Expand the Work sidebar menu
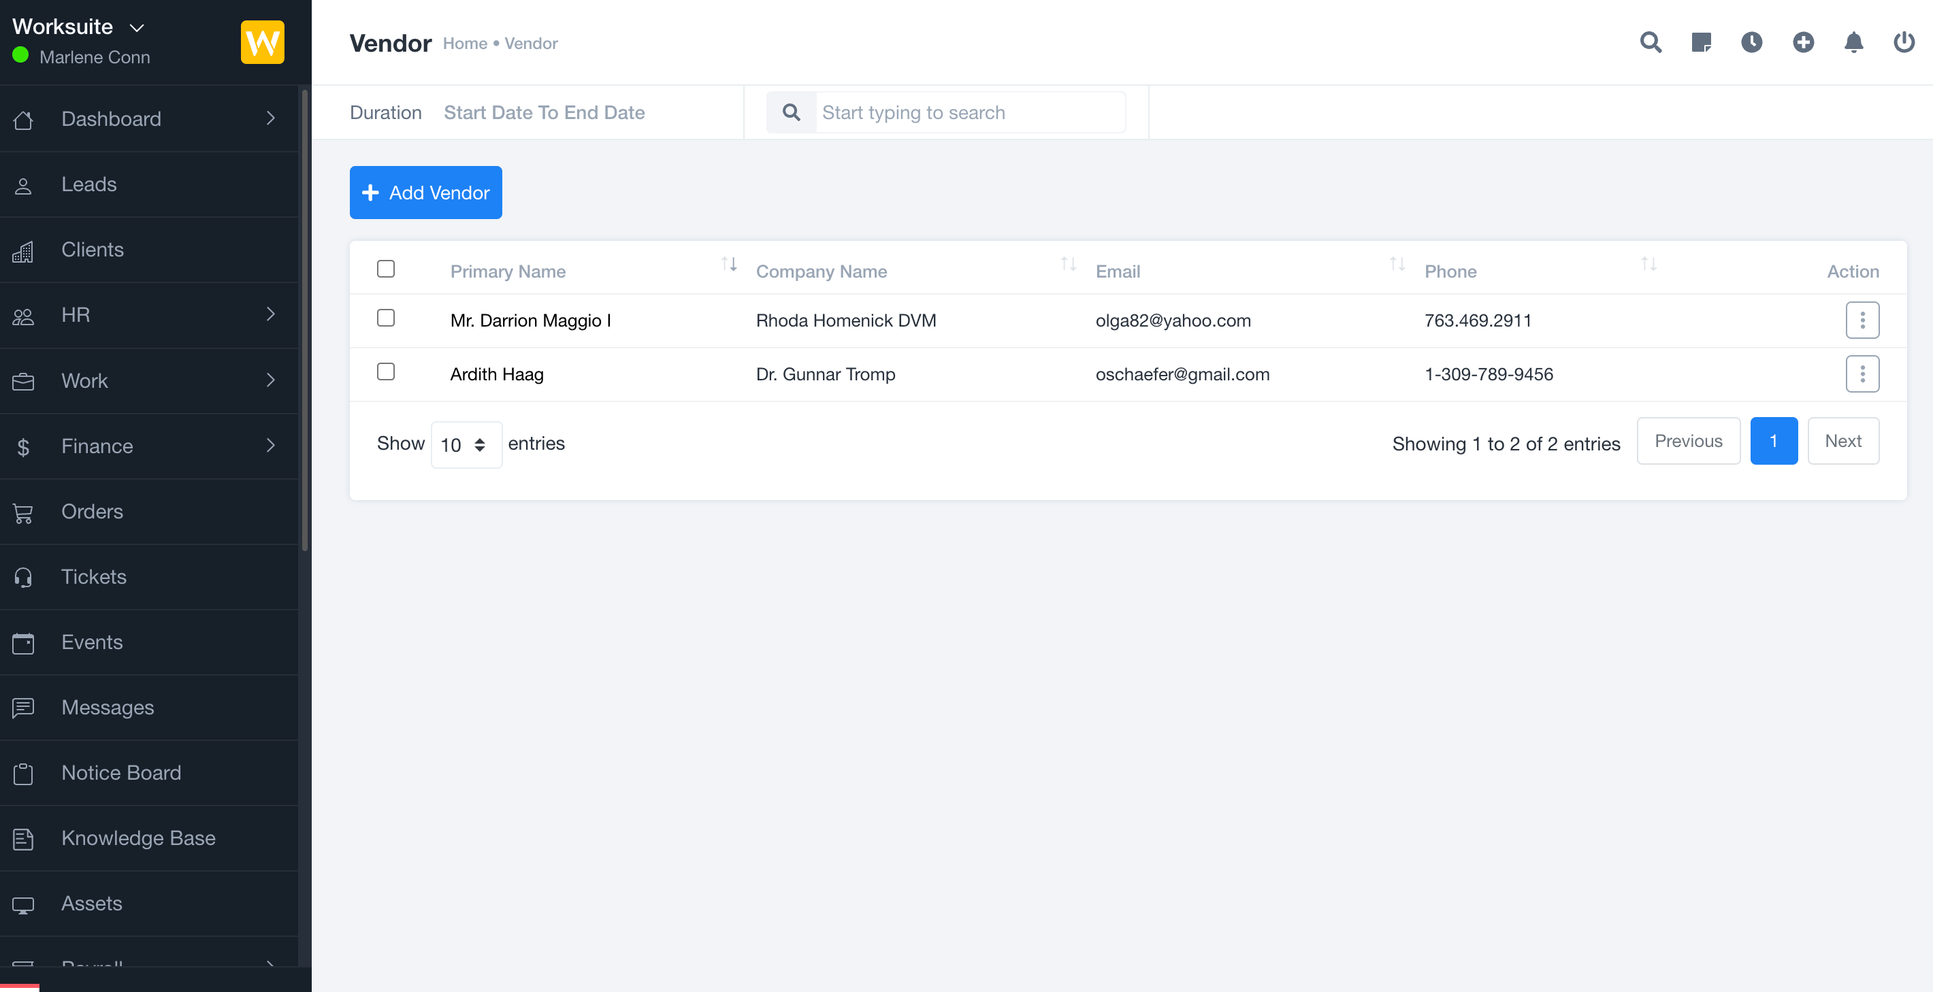 (84, 380)
